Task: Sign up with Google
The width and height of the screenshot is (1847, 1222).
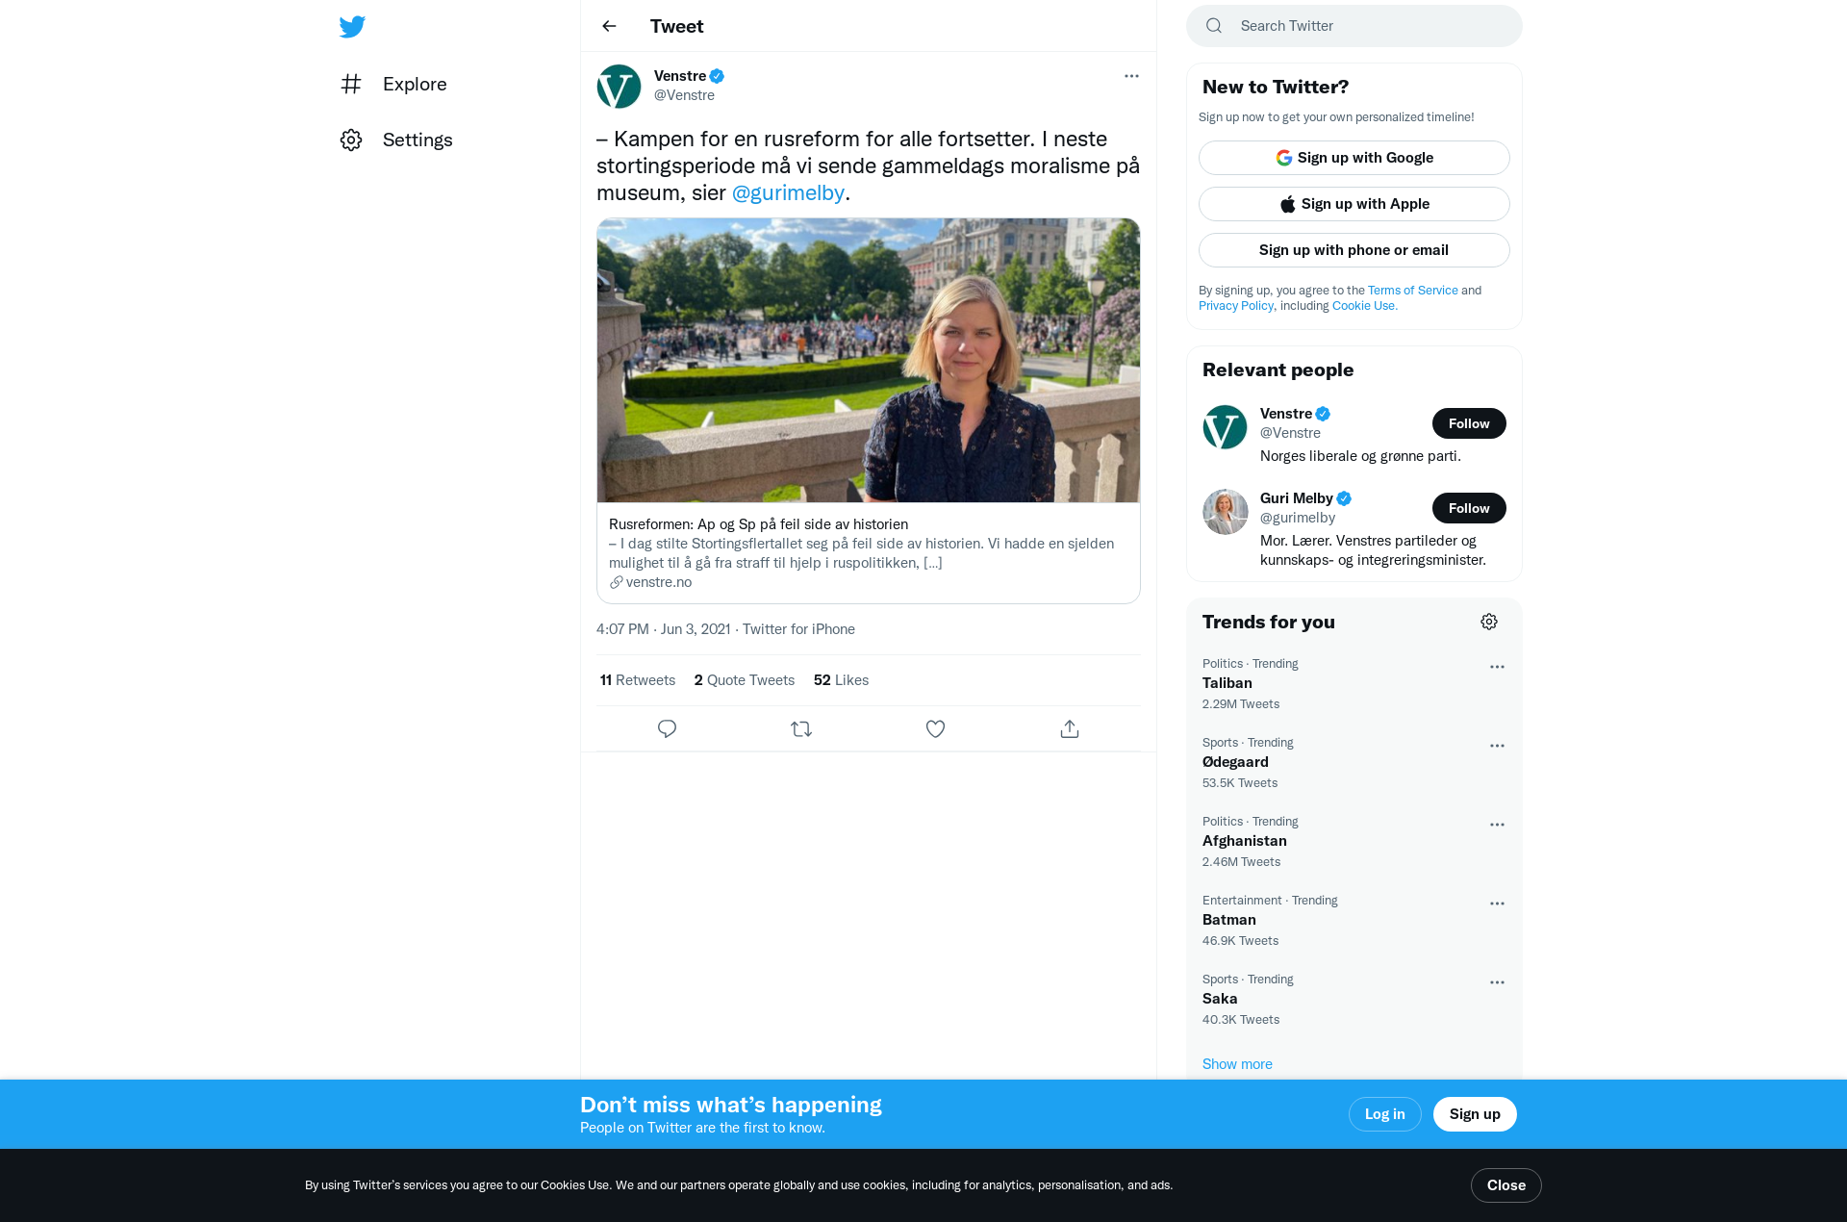Action: coord(1354,158)
